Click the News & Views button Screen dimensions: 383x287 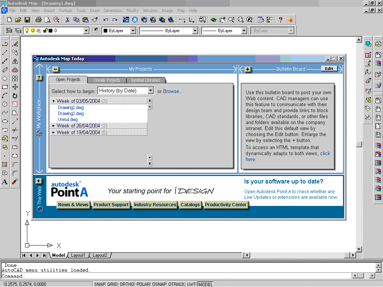[73, 205]
